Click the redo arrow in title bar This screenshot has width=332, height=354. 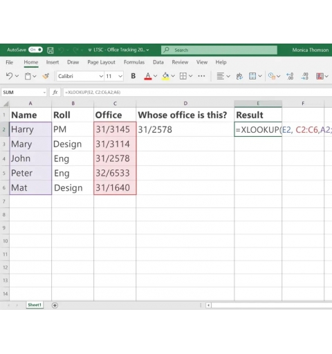coord(75,50)
